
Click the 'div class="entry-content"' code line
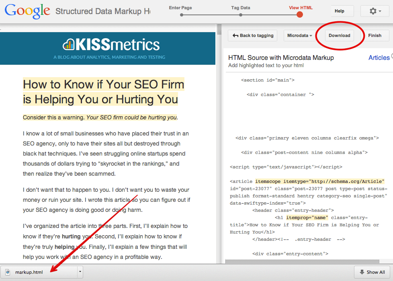pyautogui.click(x=290, y=254)
